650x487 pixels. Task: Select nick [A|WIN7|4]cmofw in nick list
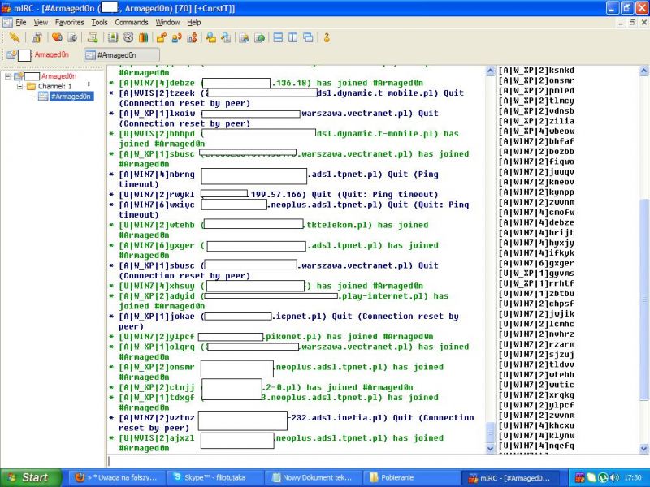click(536, 213)
